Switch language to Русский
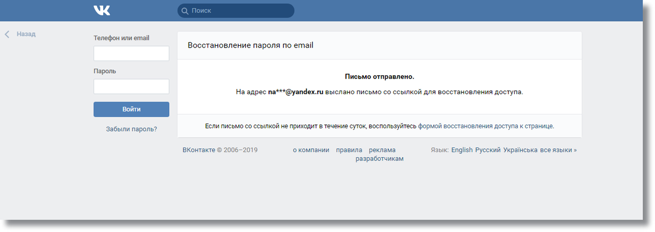The image size is (655, 232). point(488,150)
